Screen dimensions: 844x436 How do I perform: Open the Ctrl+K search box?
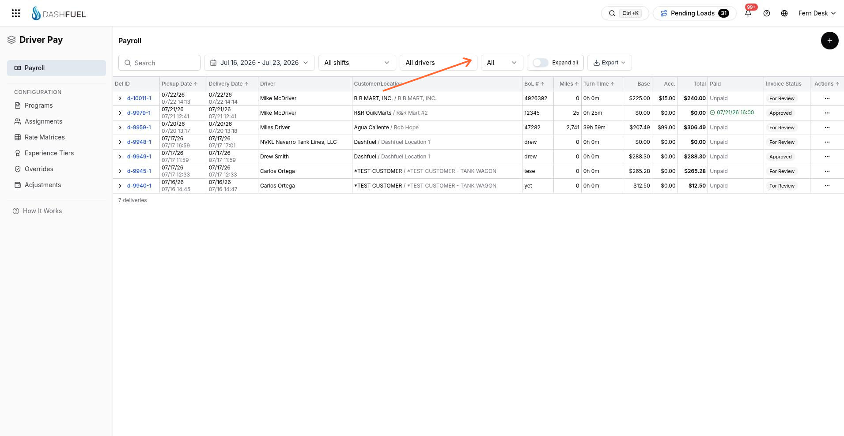pyautogui.click(x=625, y=13)
